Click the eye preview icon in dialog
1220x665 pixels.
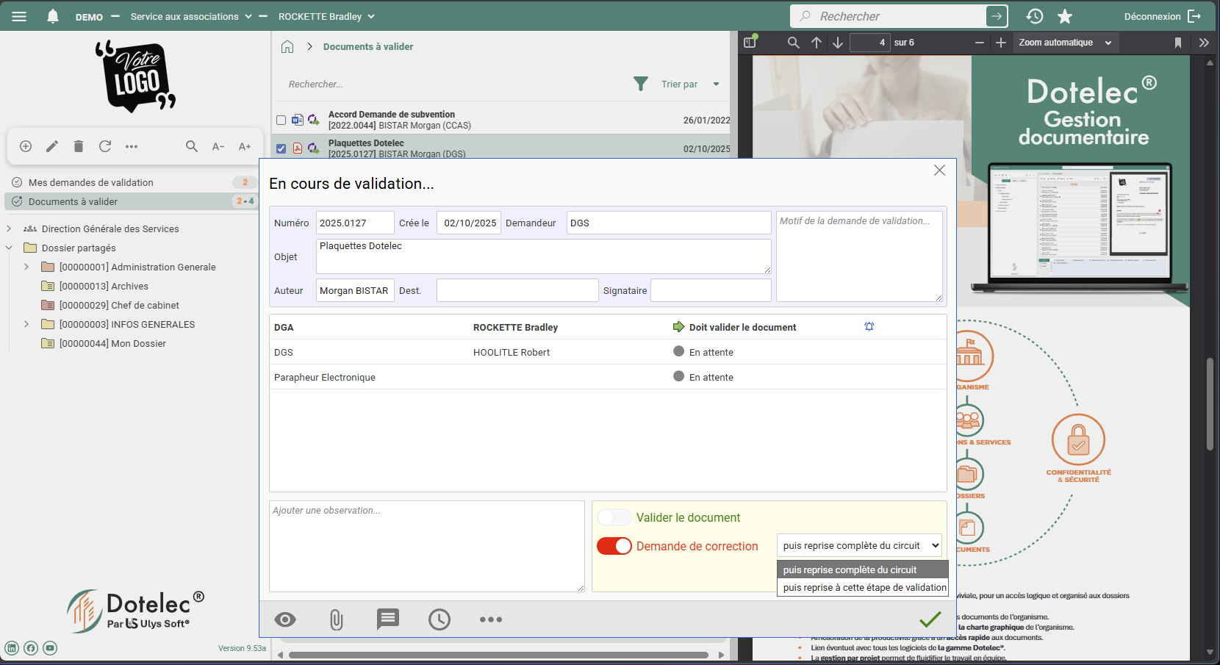tap(285, 619)
